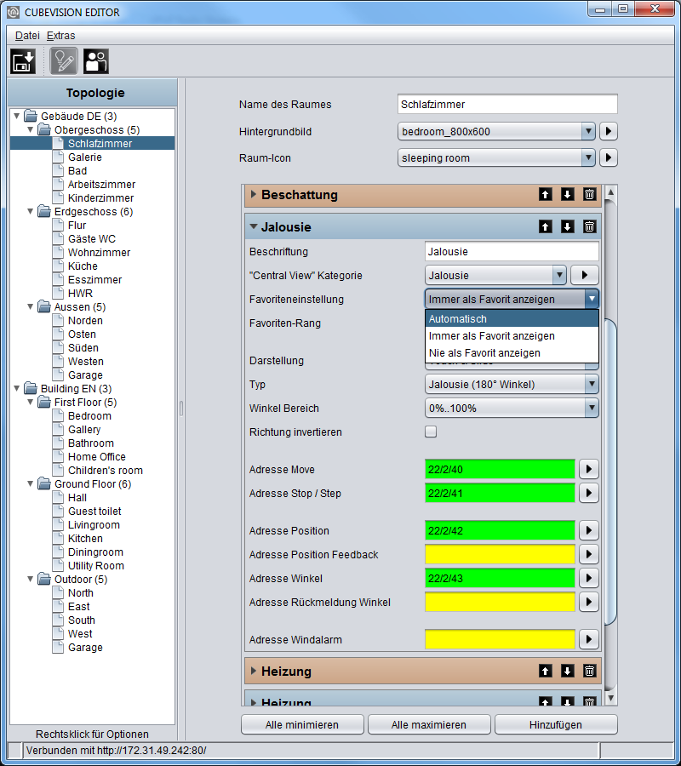
Task: Select the Galerie room in the tree
Action: [85, 157]
